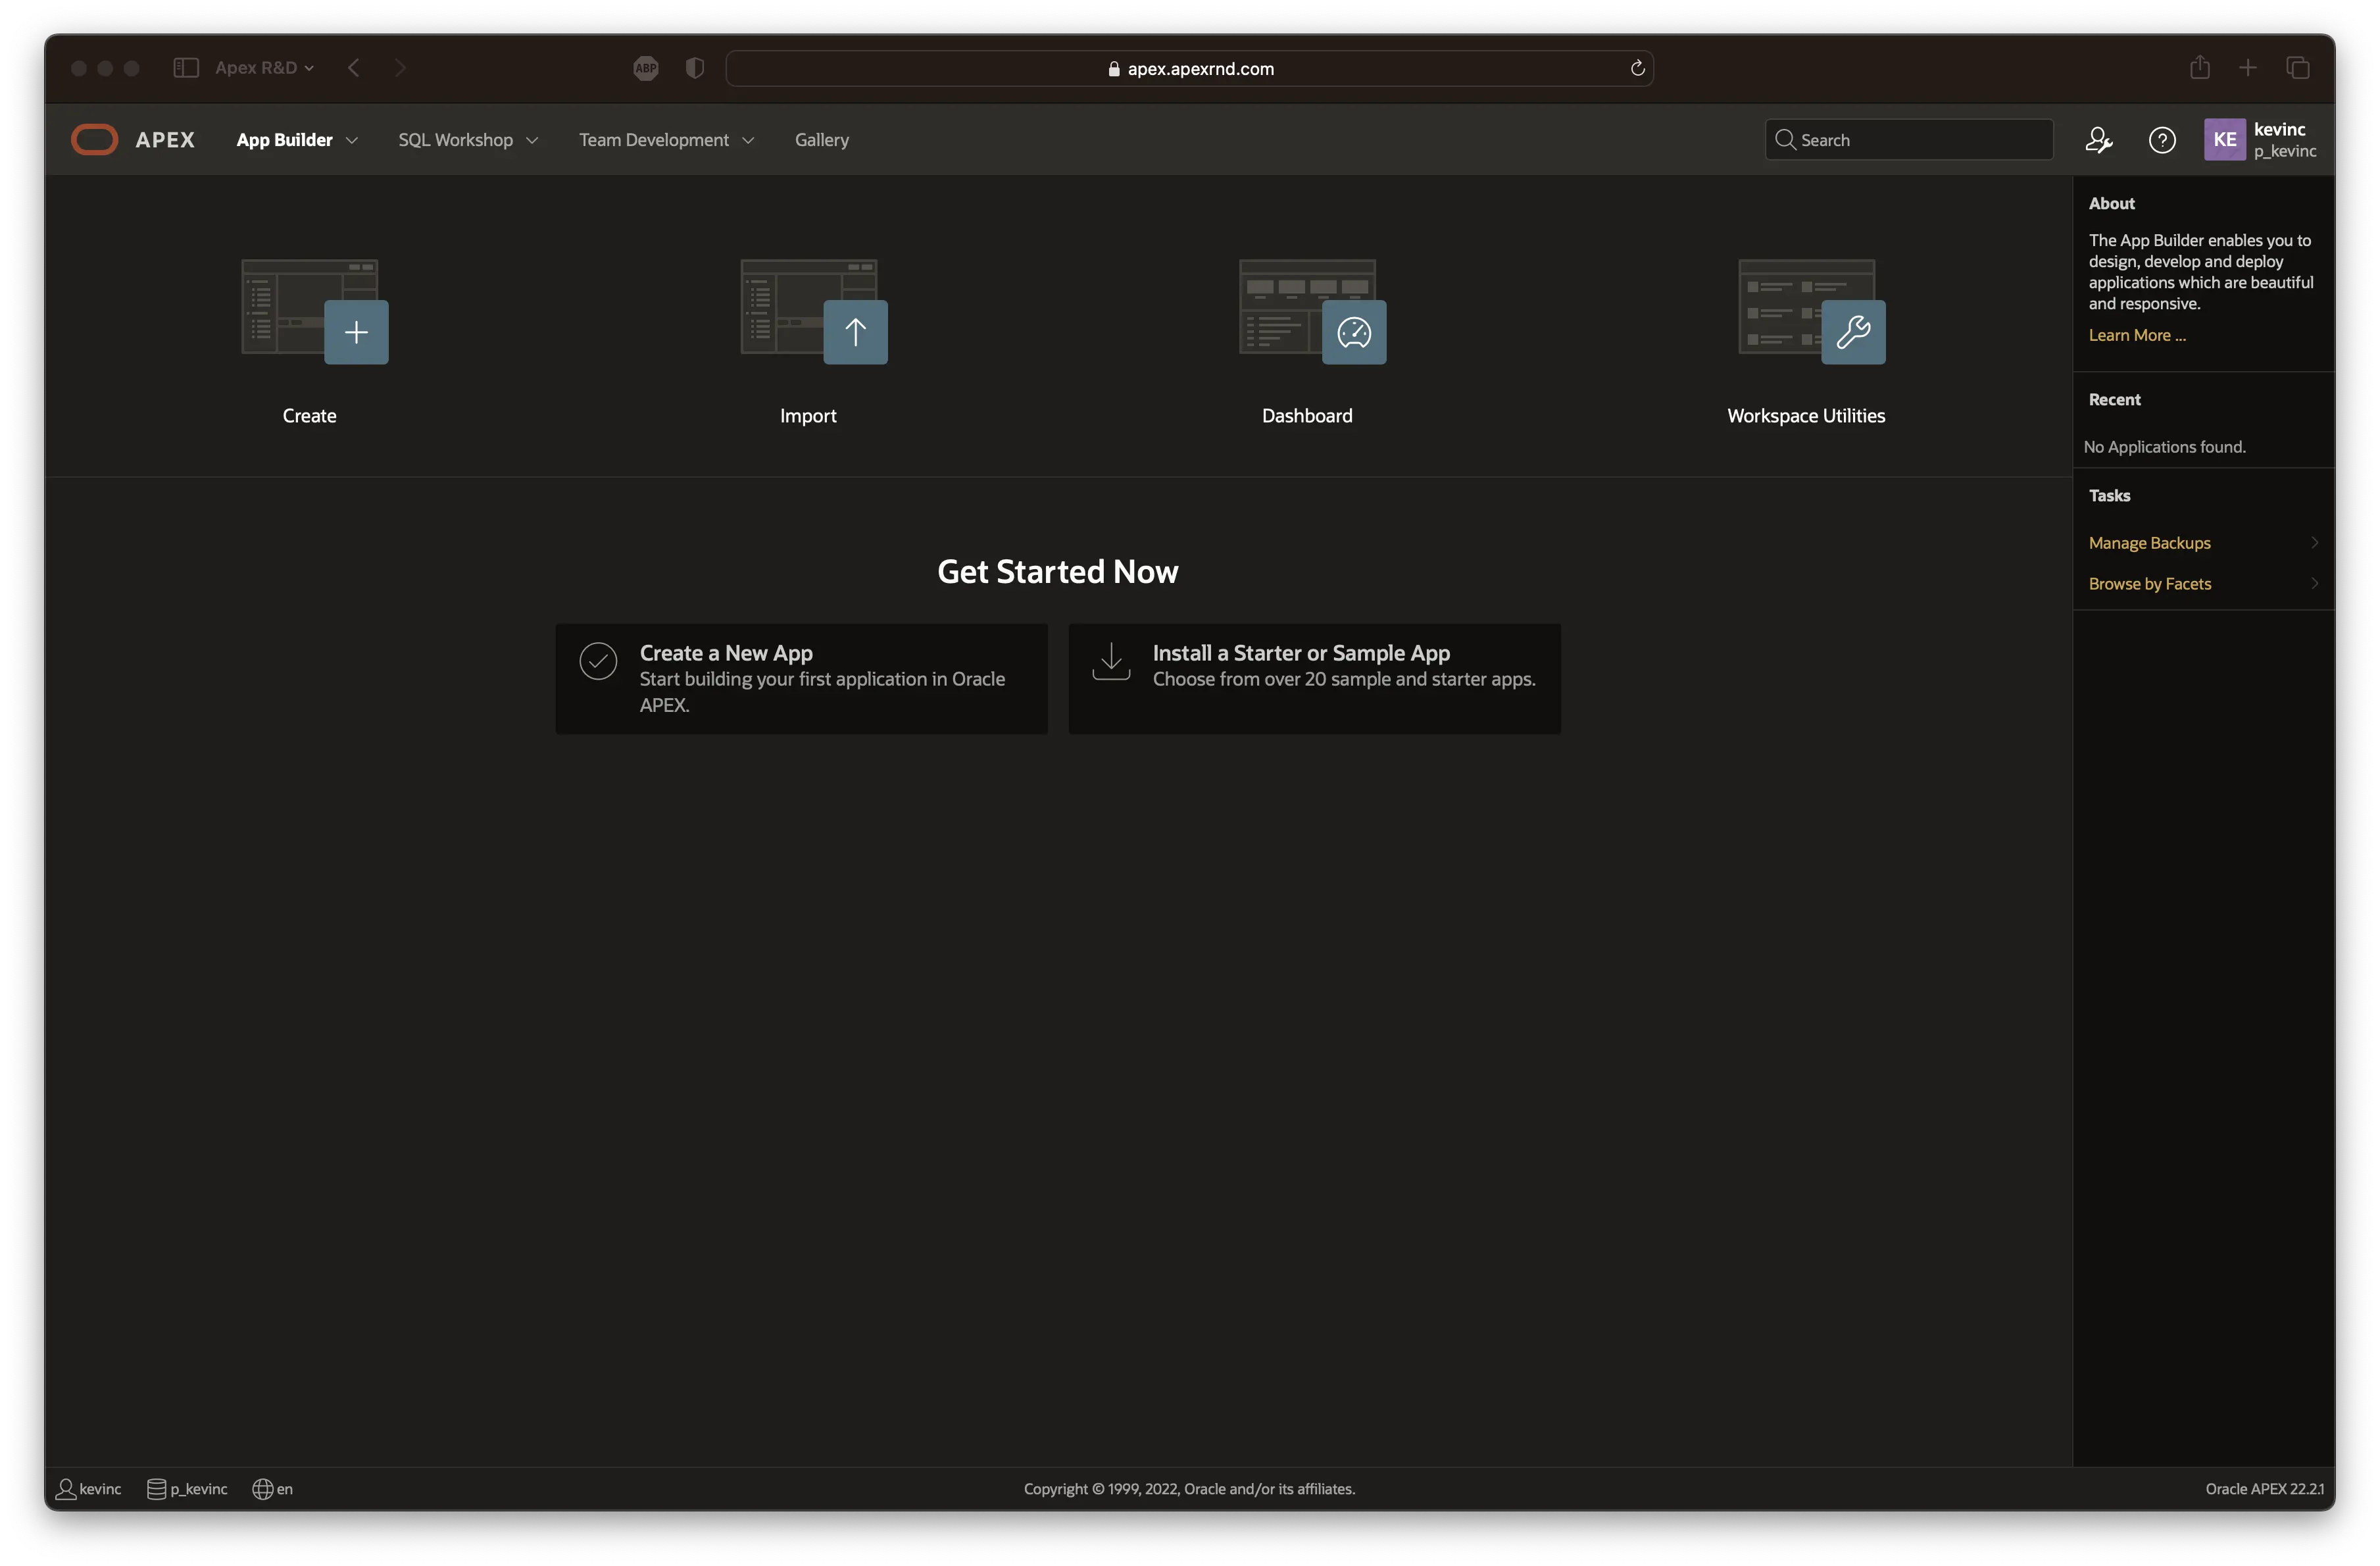Click the KE user avatar

point(2224,139)
